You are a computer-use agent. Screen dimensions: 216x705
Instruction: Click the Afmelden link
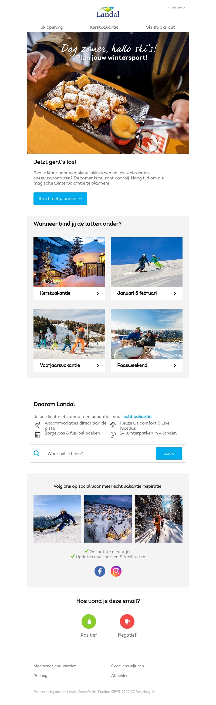(120, 676)
